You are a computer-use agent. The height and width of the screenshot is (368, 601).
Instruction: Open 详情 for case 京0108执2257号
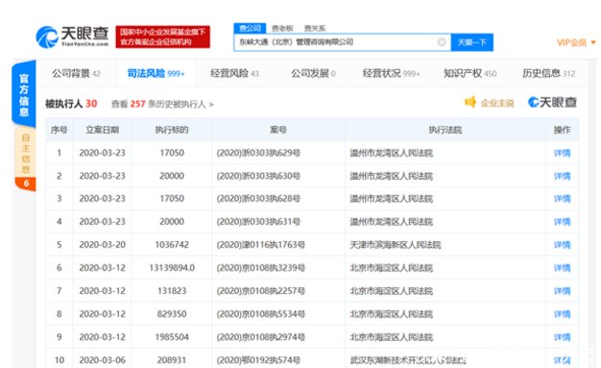(x=562, y=291)
